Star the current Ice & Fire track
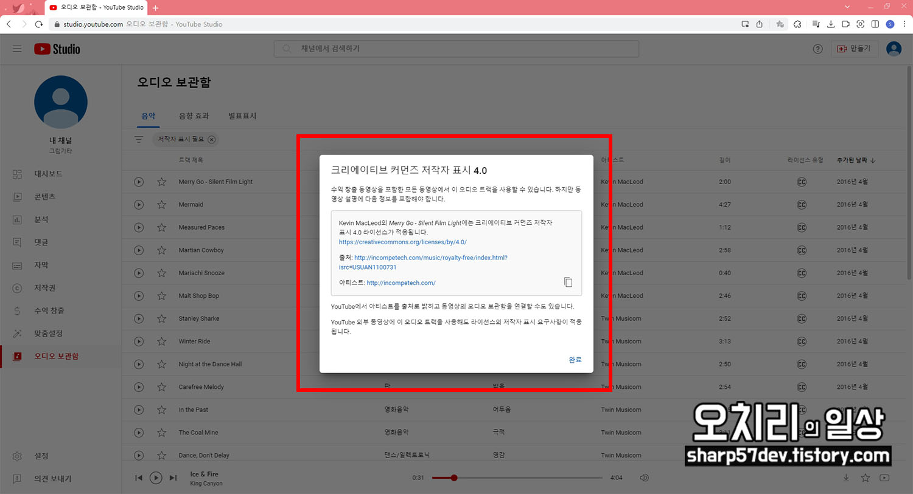This screenshot has height=494, width=913. [x=866, y=478]
